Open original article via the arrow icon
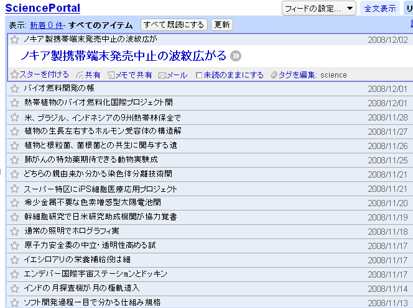Viewport: 413px width, 308px height. pos(236,56)
